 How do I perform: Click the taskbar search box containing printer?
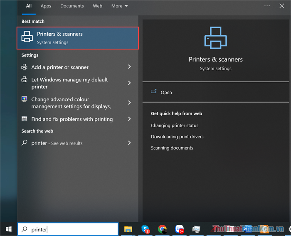click(68, 229)
